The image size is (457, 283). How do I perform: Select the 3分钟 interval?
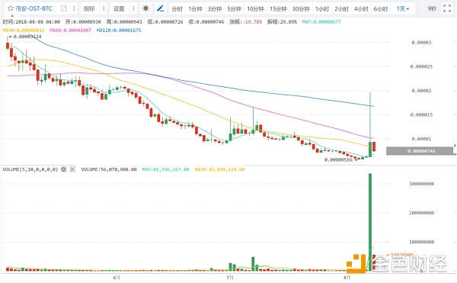pos(215,8)
